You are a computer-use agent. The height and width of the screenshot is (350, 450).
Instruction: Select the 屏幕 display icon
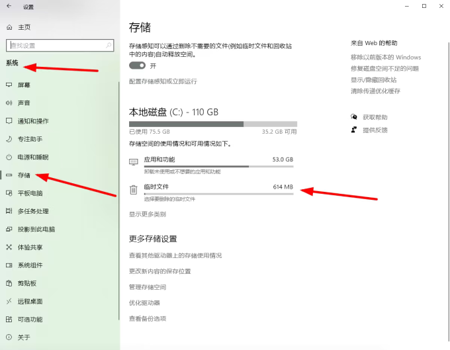pos(9,85)
